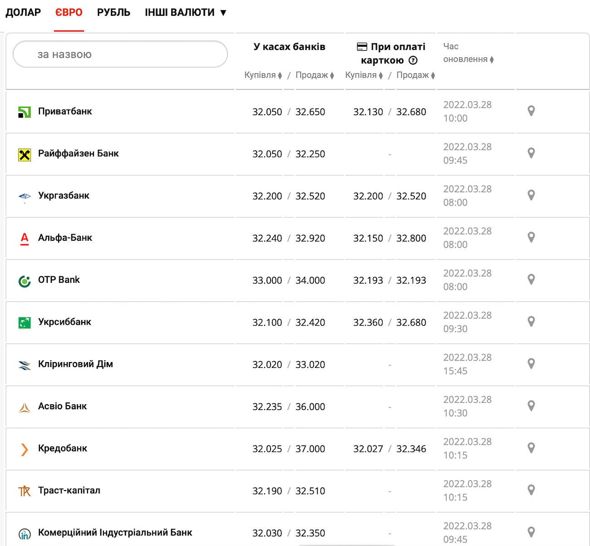Click the за назвою search field
This screenshot has width=590, height=546.
(120, 55)
